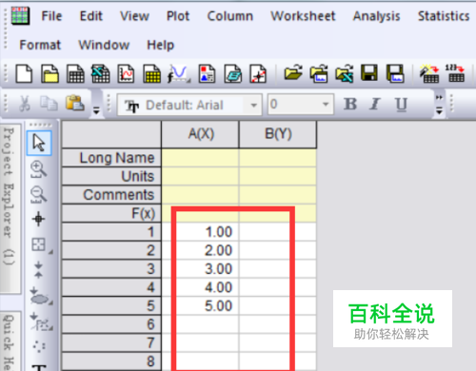The width and height of the screenshot is (476, 371).
Task: Click the New Layout page icon
Action: point(207,73)
